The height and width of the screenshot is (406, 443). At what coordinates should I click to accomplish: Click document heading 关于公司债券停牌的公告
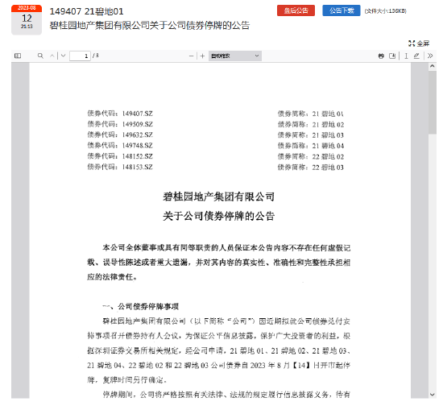[218, 216]
